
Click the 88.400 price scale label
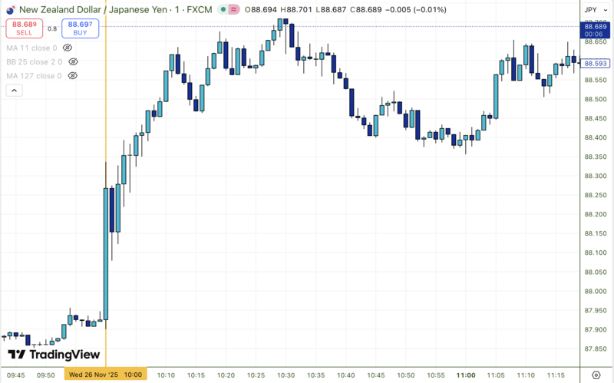(x=596, y=137)
